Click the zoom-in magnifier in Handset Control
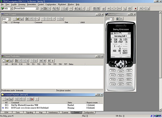 coord(118,19)
